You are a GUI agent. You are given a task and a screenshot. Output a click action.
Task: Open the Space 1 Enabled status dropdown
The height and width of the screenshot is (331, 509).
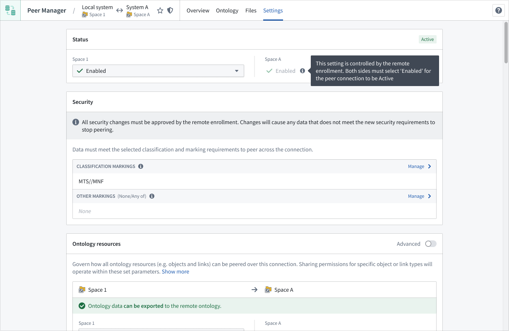click(158, 71)
